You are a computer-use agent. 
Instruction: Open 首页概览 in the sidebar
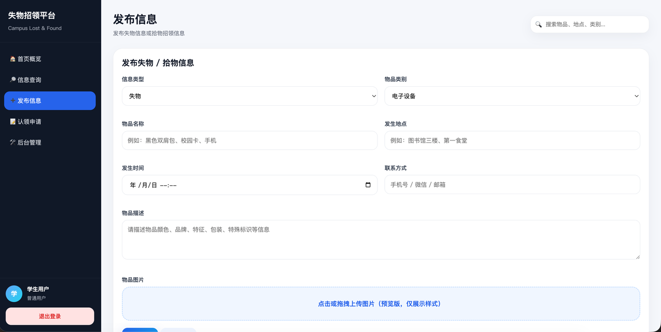(x=50, y=59)
